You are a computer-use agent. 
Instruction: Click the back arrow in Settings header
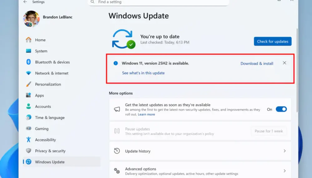25,2
